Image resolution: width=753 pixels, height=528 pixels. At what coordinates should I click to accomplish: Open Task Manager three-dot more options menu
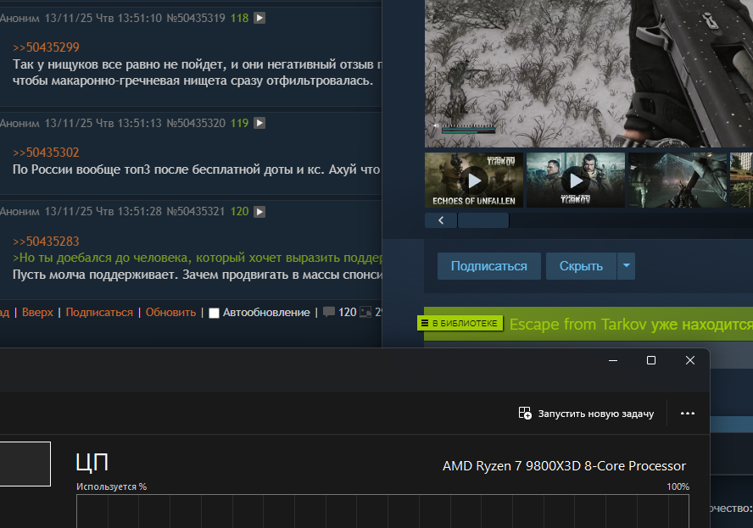[x=688, y=414]
